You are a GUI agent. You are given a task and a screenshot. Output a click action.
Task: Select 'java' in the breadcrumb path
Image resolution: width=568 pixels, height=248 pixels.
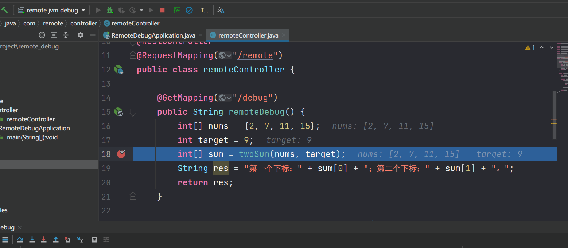[11, 23]
